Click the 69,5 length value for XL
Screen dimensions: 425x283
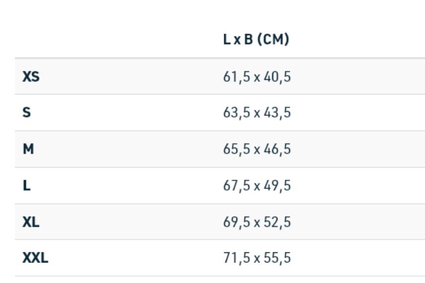236,222
